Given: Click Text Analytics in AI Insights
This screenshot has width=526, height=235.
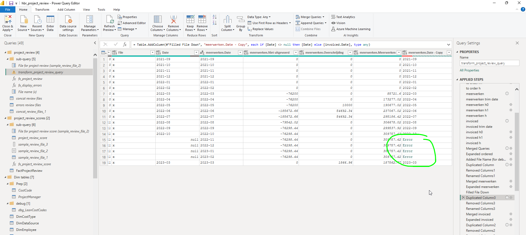Looking at the screenshot, I should (x=343, y=17).
